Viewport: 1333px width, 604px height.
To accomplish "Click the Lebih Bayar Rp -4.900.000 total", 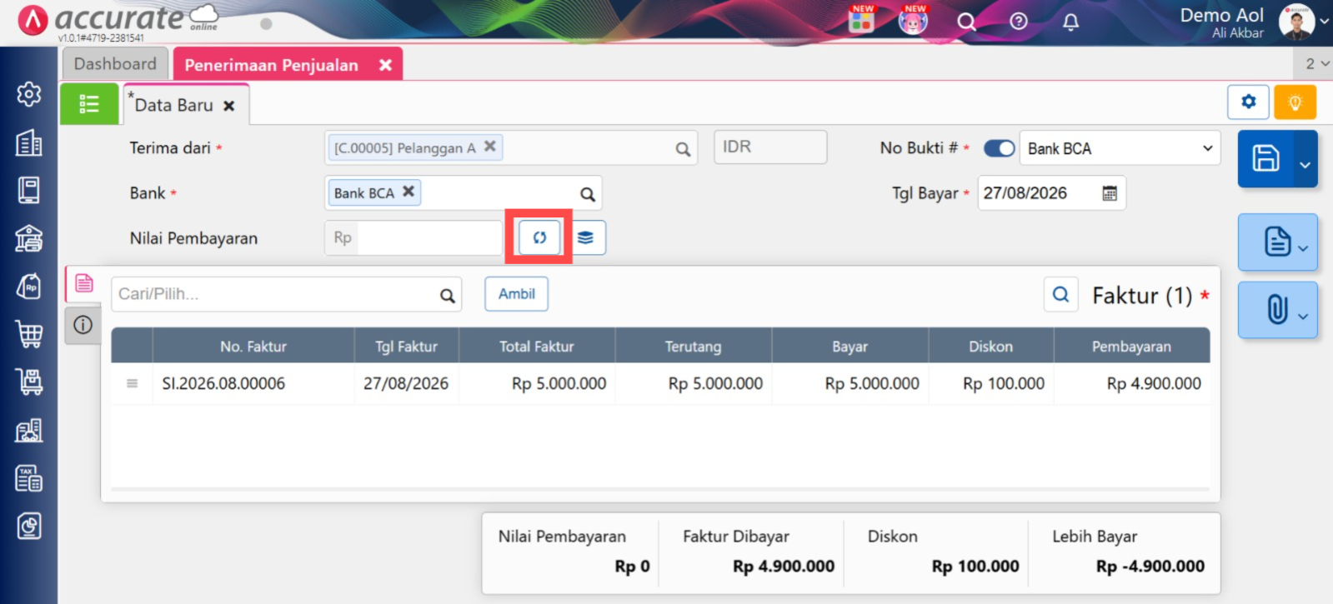I will [1150, 567].
